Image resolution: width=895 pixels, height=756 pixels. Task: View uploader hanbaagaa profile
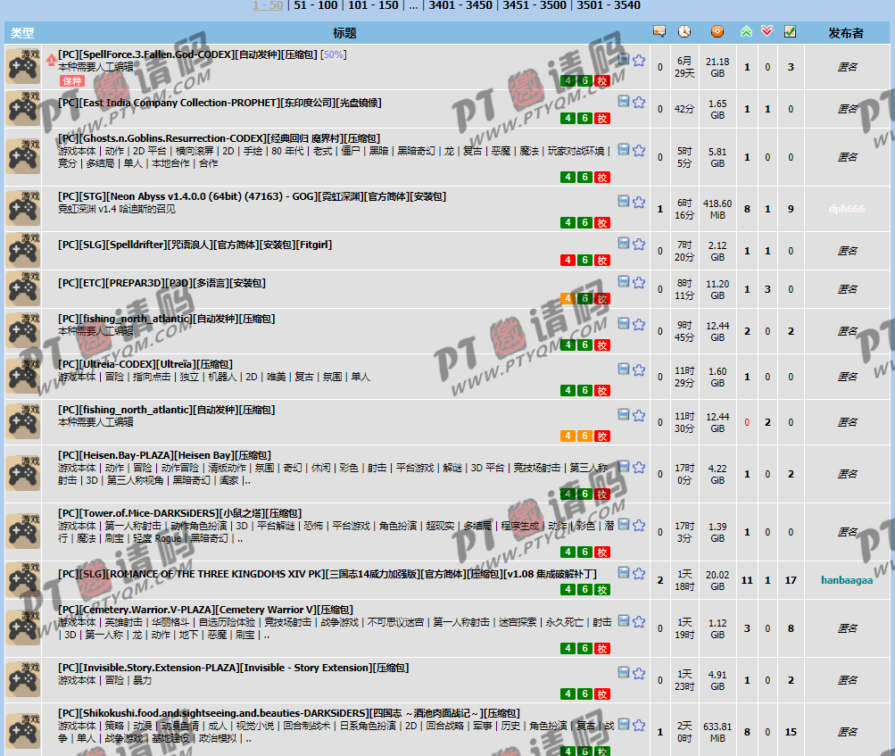point(847,580)
